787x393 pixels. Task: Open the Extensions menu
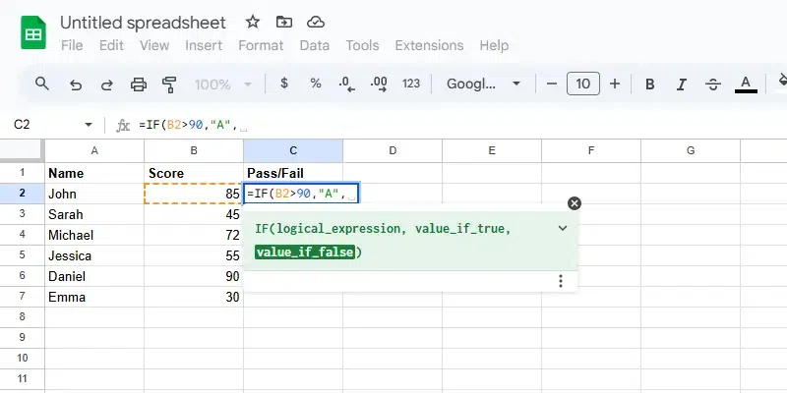click(x=429, y=45)
